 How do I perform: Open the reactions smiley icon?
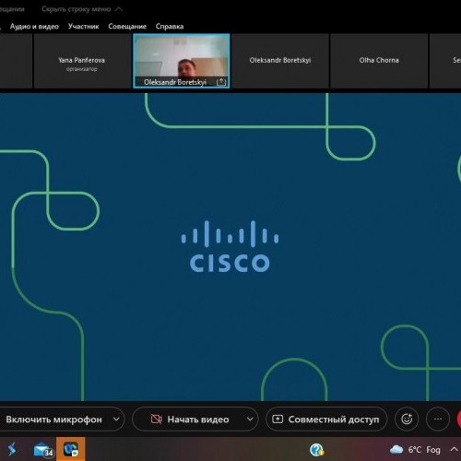[407, 419]
